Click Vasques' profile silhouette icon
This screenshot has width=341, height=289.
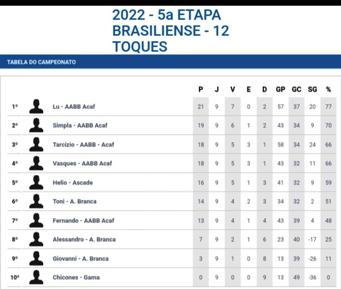(36, 163)
